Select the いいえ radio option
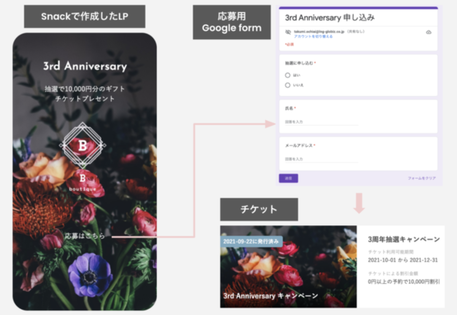The height and width of the screenshot is (315, 457). (x=288, y=85)
